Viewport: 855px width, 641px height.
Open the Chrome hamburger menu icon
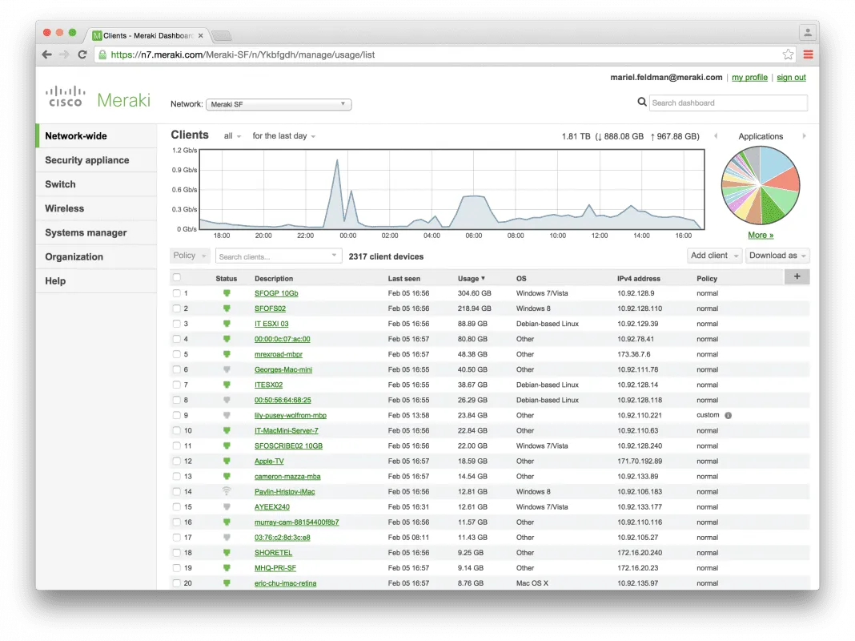808,54
